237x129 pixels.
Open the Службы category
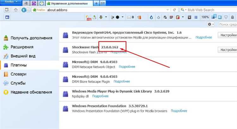point(29,83)
